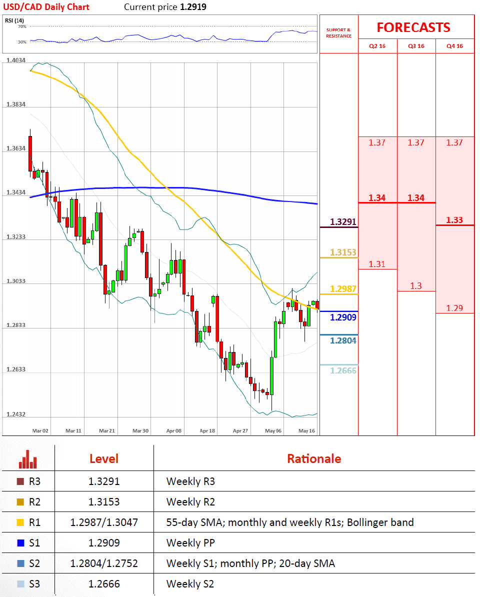Click the 1.3291 level cell in table
480x597 pixels.
pyautogui.click(x=104, y=481)
